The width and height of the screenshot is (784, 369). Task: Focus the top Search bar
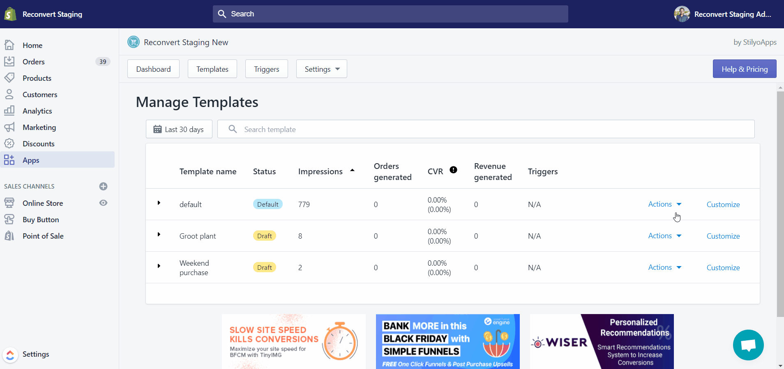(x=390, y=14)
